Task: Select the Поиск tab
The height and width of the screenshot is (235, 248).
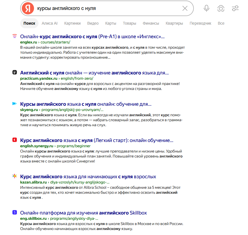Action: point(29,23)
